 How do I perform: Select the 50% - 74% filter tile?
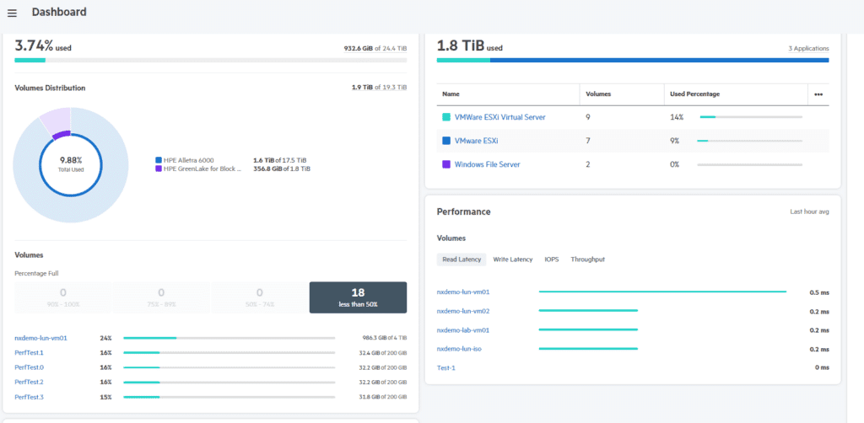[x=260, y=297]
